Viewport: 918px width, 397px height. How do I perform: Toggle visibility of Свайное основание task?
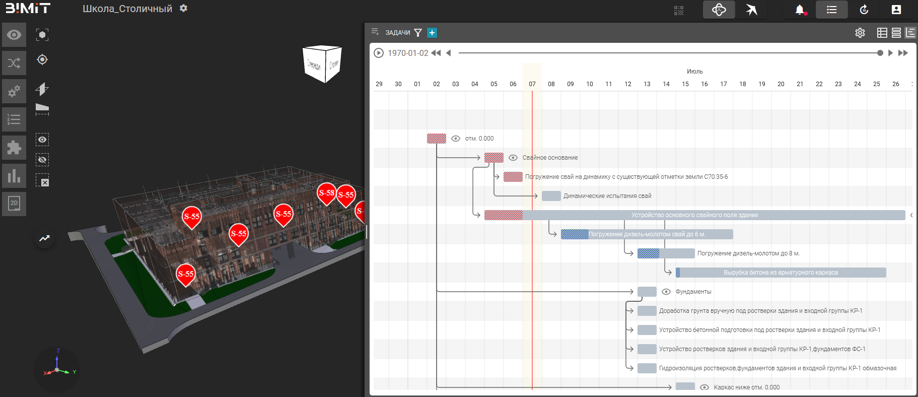(513, 158)
